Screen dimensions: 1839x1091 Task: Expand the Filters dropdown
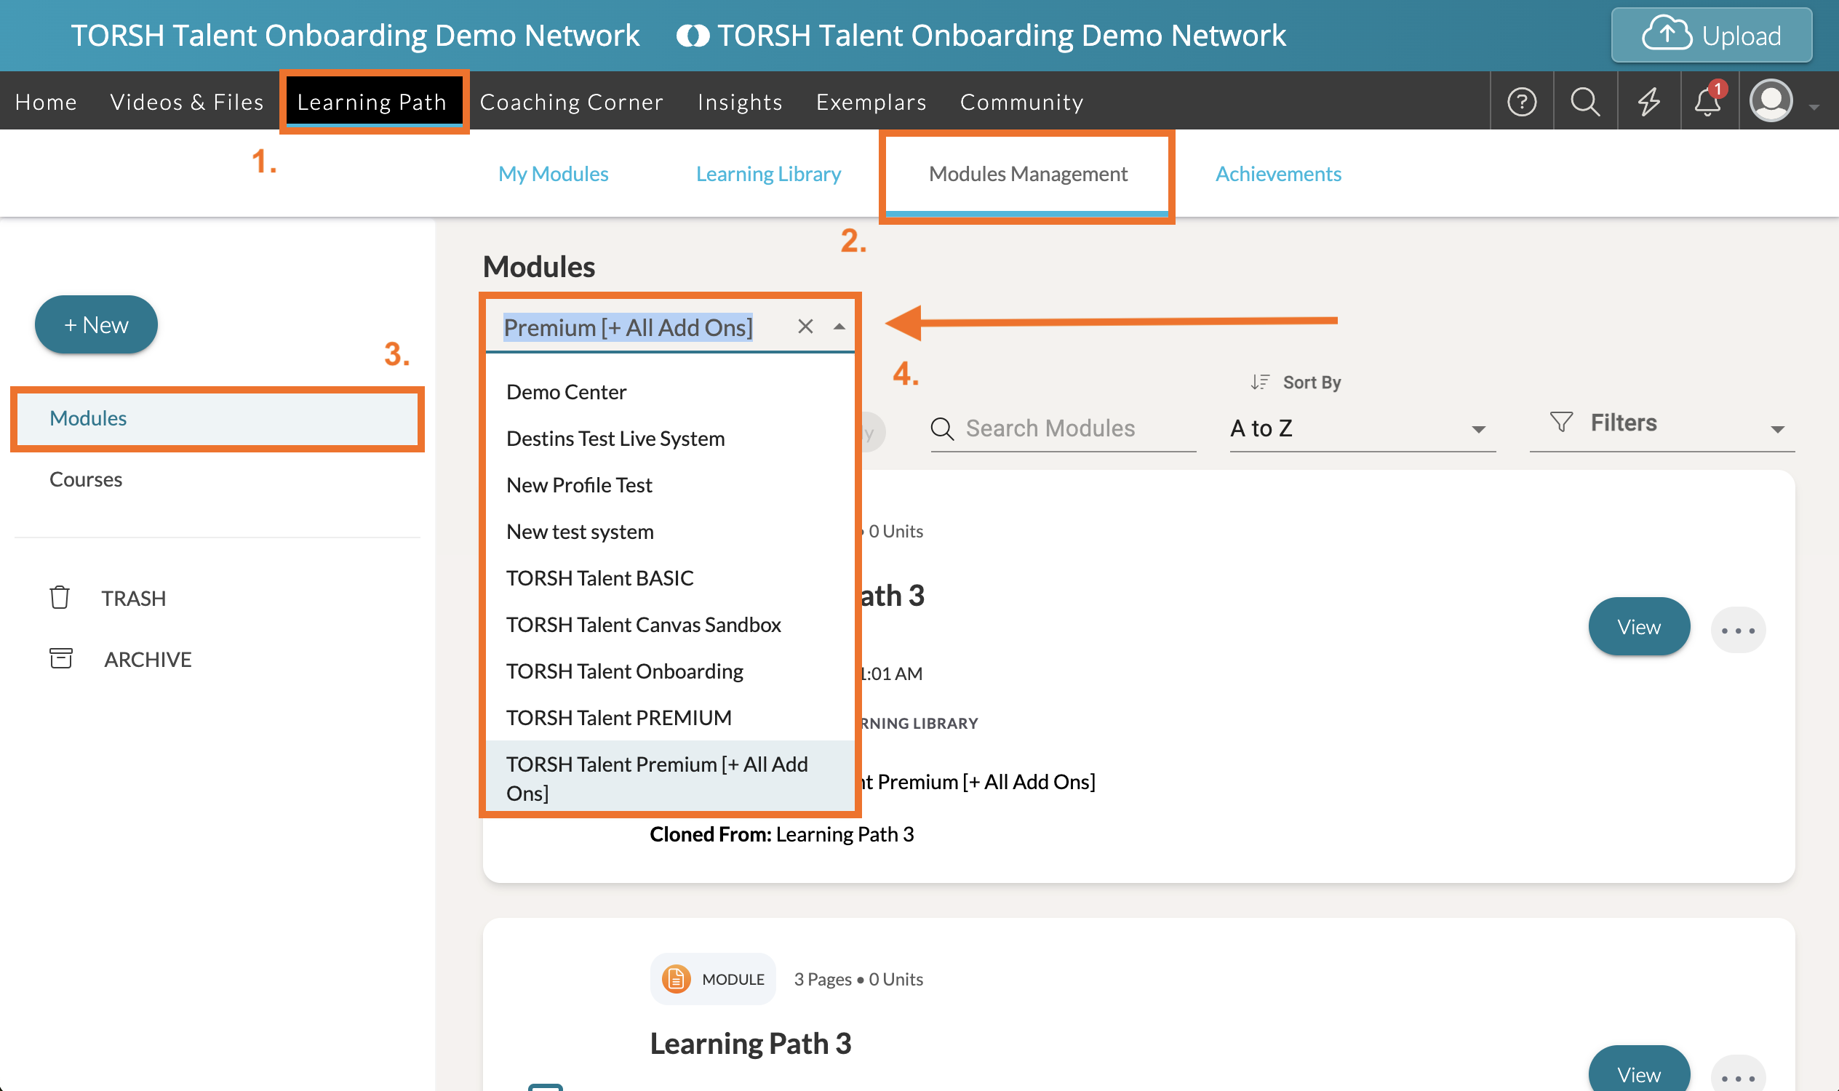coord(1662,424)
